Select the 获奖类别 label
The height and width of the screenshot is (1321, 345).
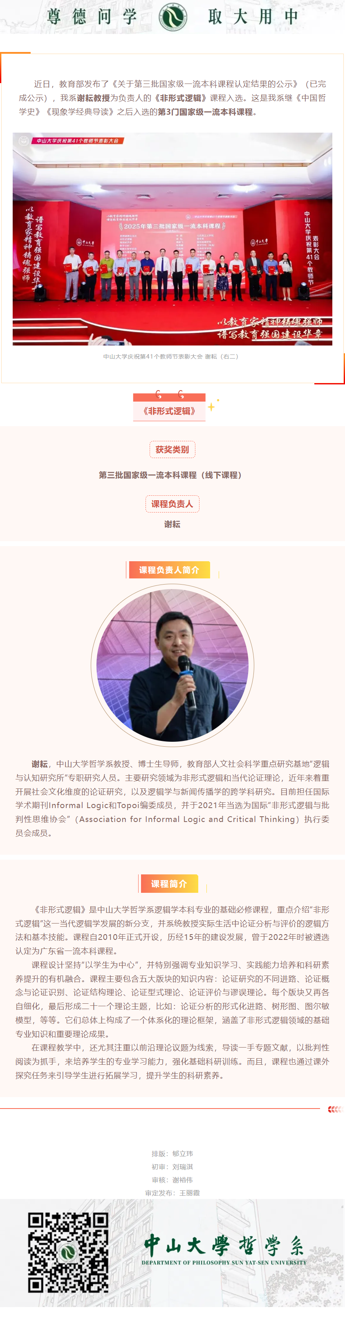click(x=172, y=449)
